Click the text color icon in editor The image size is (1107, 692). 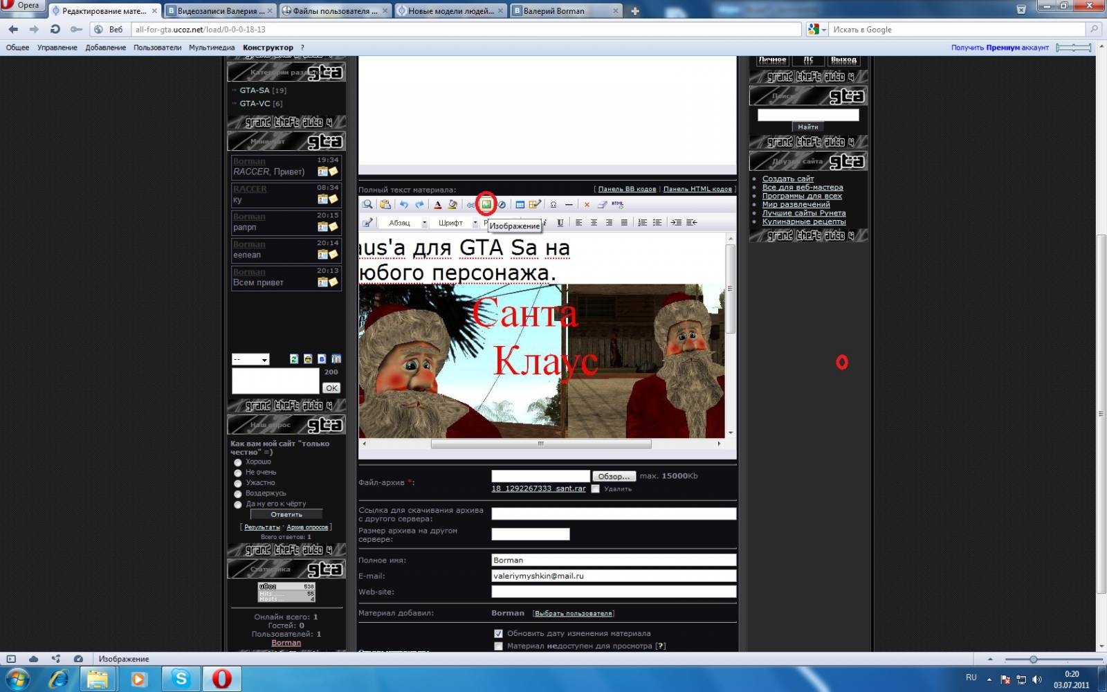point(437,204)
